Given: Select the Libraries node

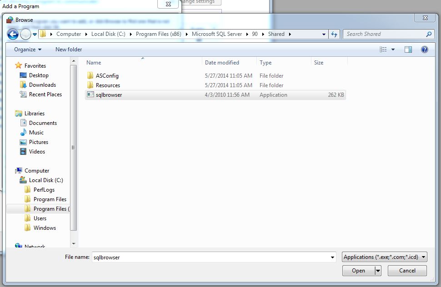Looking at the screenshot, I should click(x=34, y=114).
